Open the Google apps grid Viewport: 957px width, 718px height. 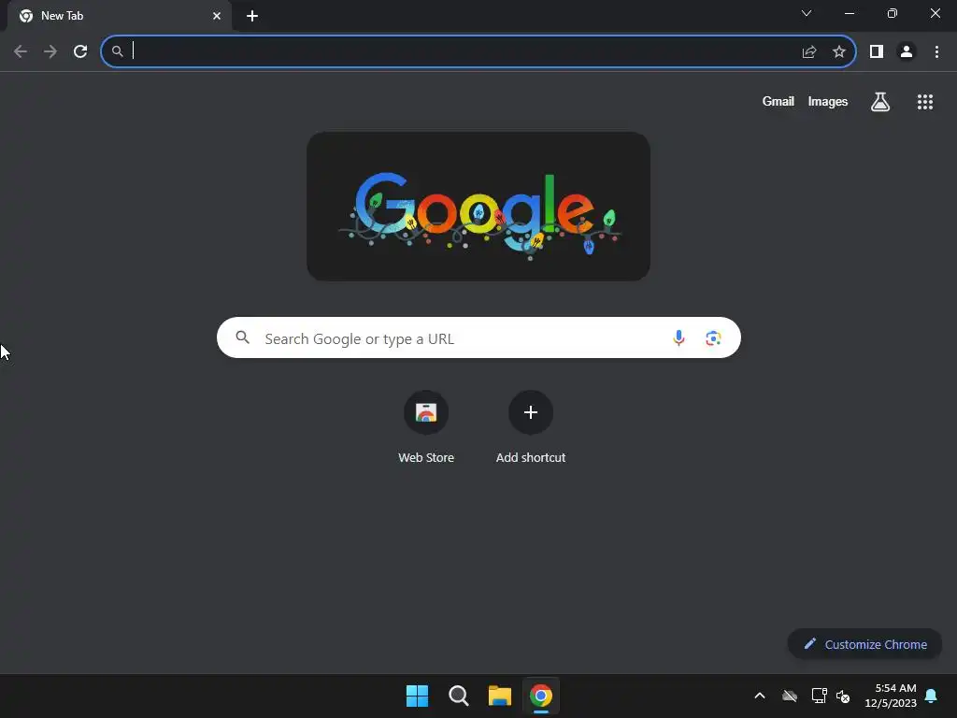pyautogui.click(x=925, y=102)
